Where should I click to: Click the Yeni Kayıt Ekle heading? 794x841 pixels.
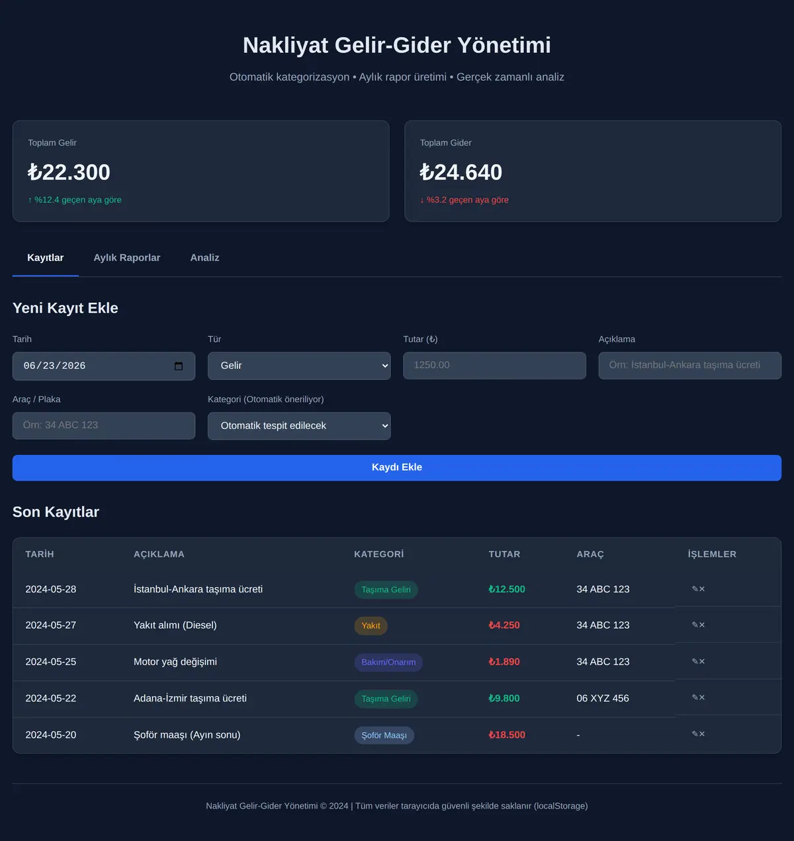[66, 308]
